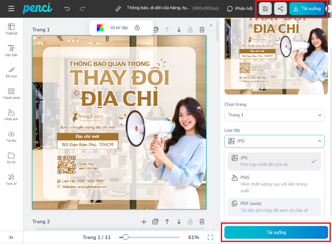Delete Trang 1 with trash icon
332x244 pixels.
tap(202, 30)
